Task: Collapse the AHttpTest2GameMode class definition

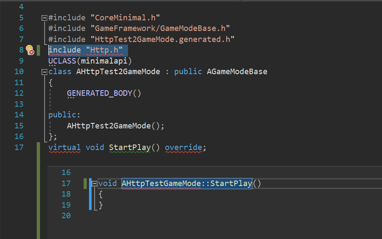Action: [x=44, y=72]
